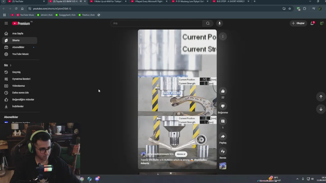Switch to P-51 Mustang Low Flybys tab
This screenshot has height=183, width=326.
point(190,2)
